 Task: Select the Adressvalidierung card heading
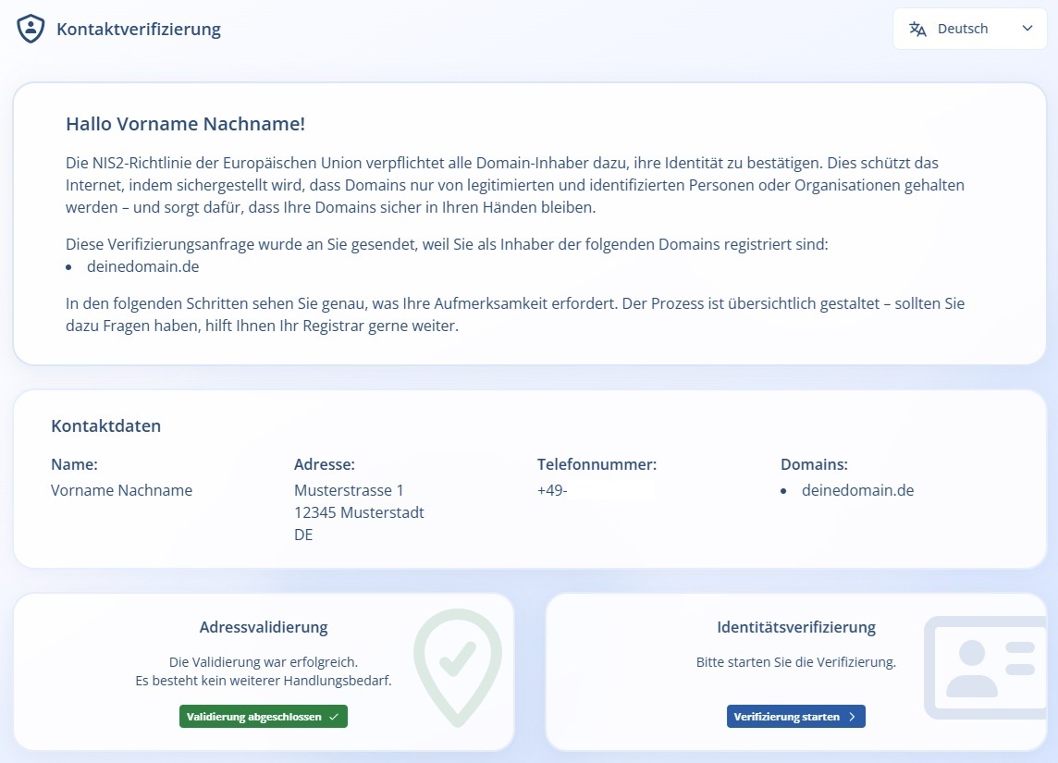click(x=264, y=626)
